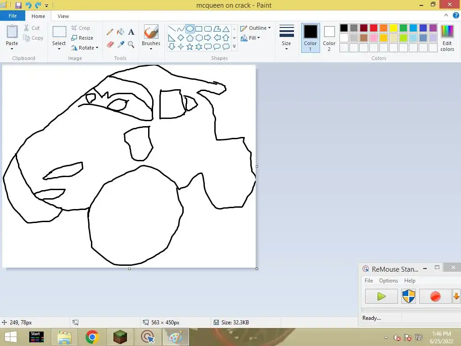Choose the Cloud callout shape
Screen dimensions: 461x346
(x=226, y=46)
